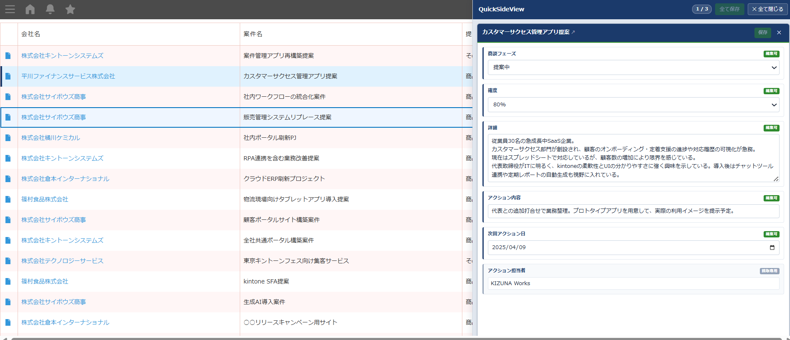Click the アクション担当者 field with KIZUNA Works
The width and height of the screenshot is (790, 340).
(634, 283)
